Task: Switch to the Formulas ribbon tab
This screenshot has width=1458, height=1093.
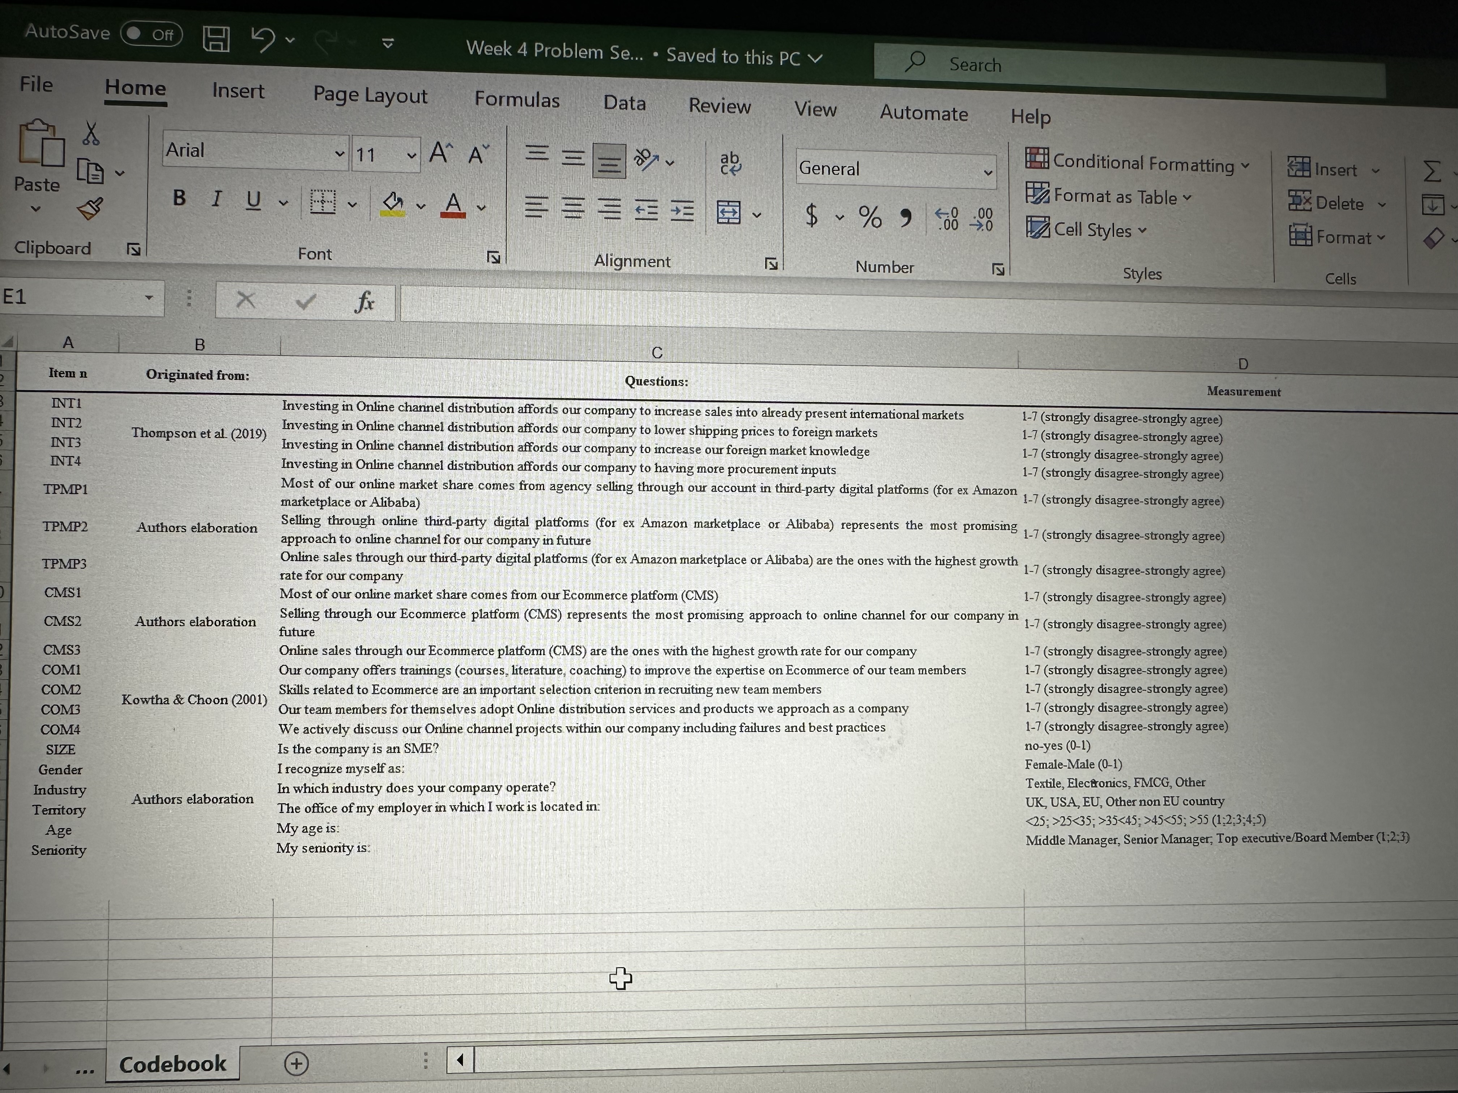Action: point(517,100)
